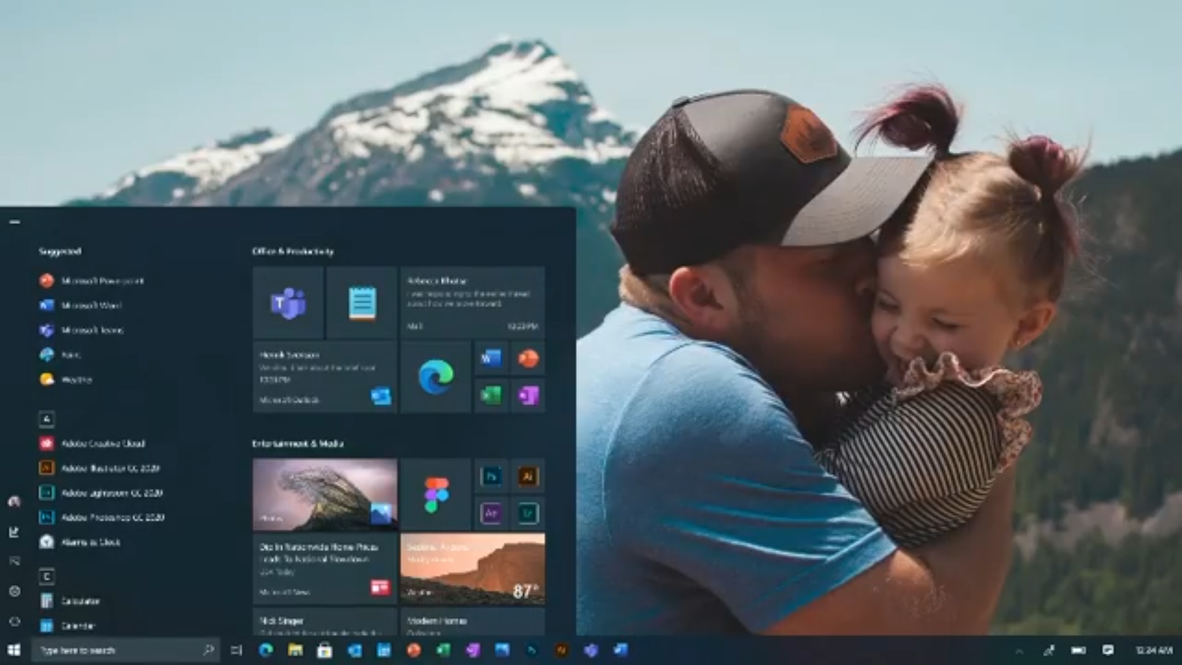Open Photos from the taskbar
The image size is (1182, 665).
pos(502,650)
